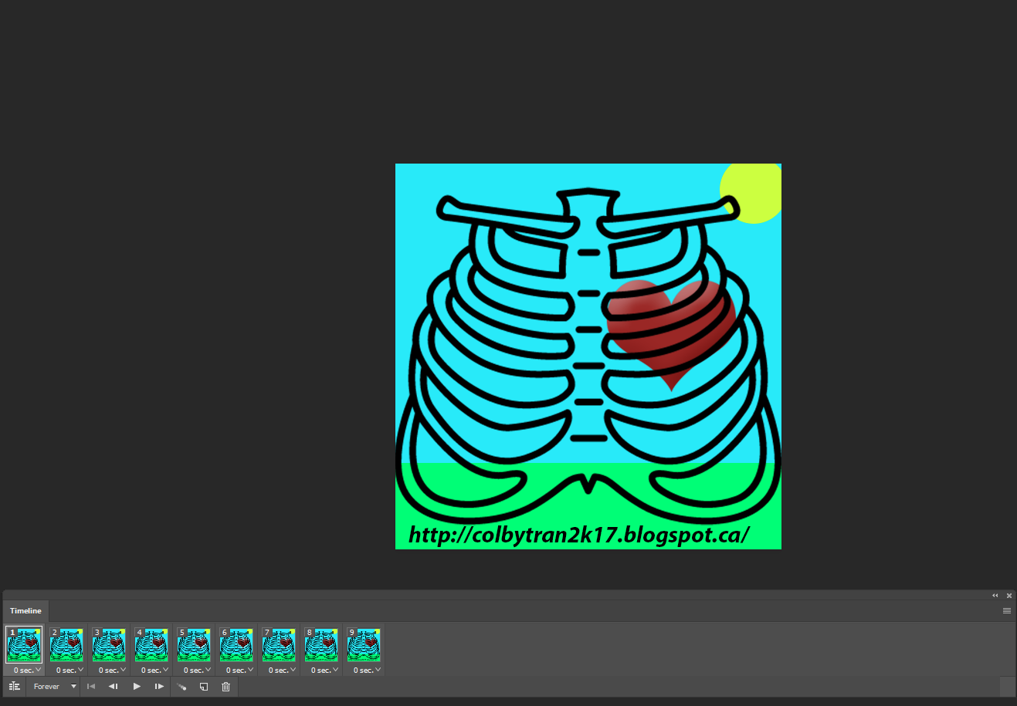
Task: Select next frame button
Action: (159, 686)
